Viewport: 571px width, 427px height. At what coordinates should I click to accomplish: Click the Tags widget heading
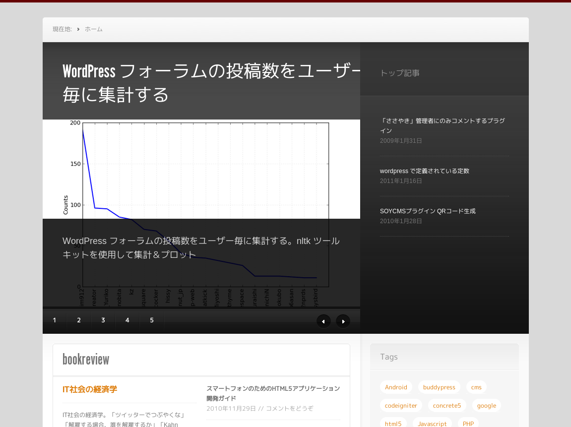pos(389,357)
